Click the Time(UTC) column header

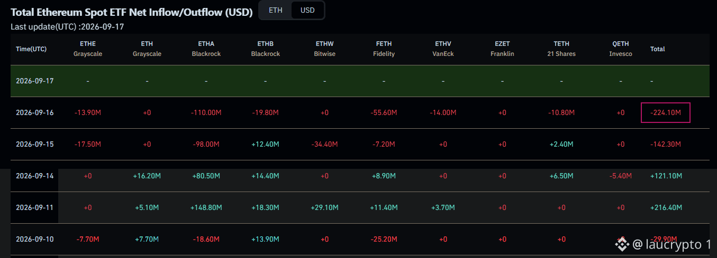31,49
